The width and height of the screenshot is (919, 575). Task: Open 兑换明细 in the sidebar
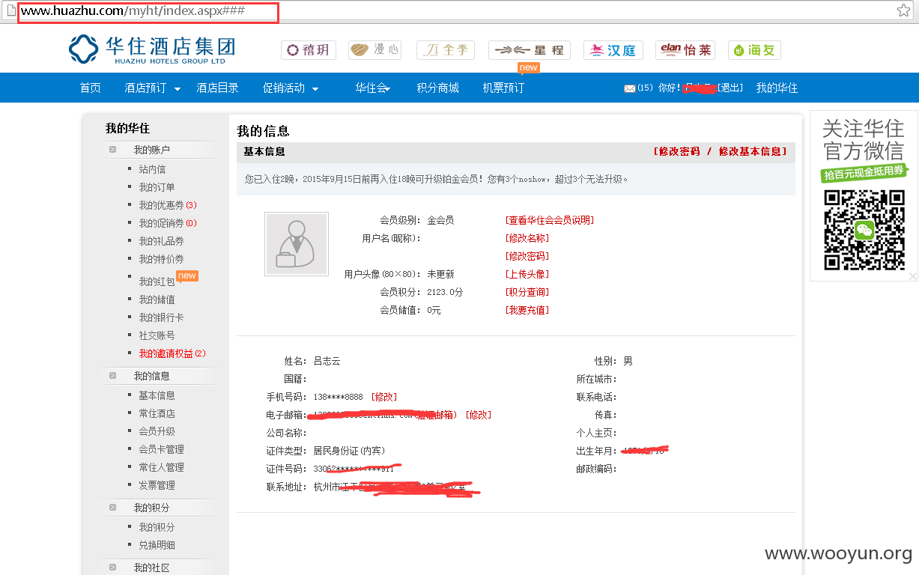tap(157, 545)
